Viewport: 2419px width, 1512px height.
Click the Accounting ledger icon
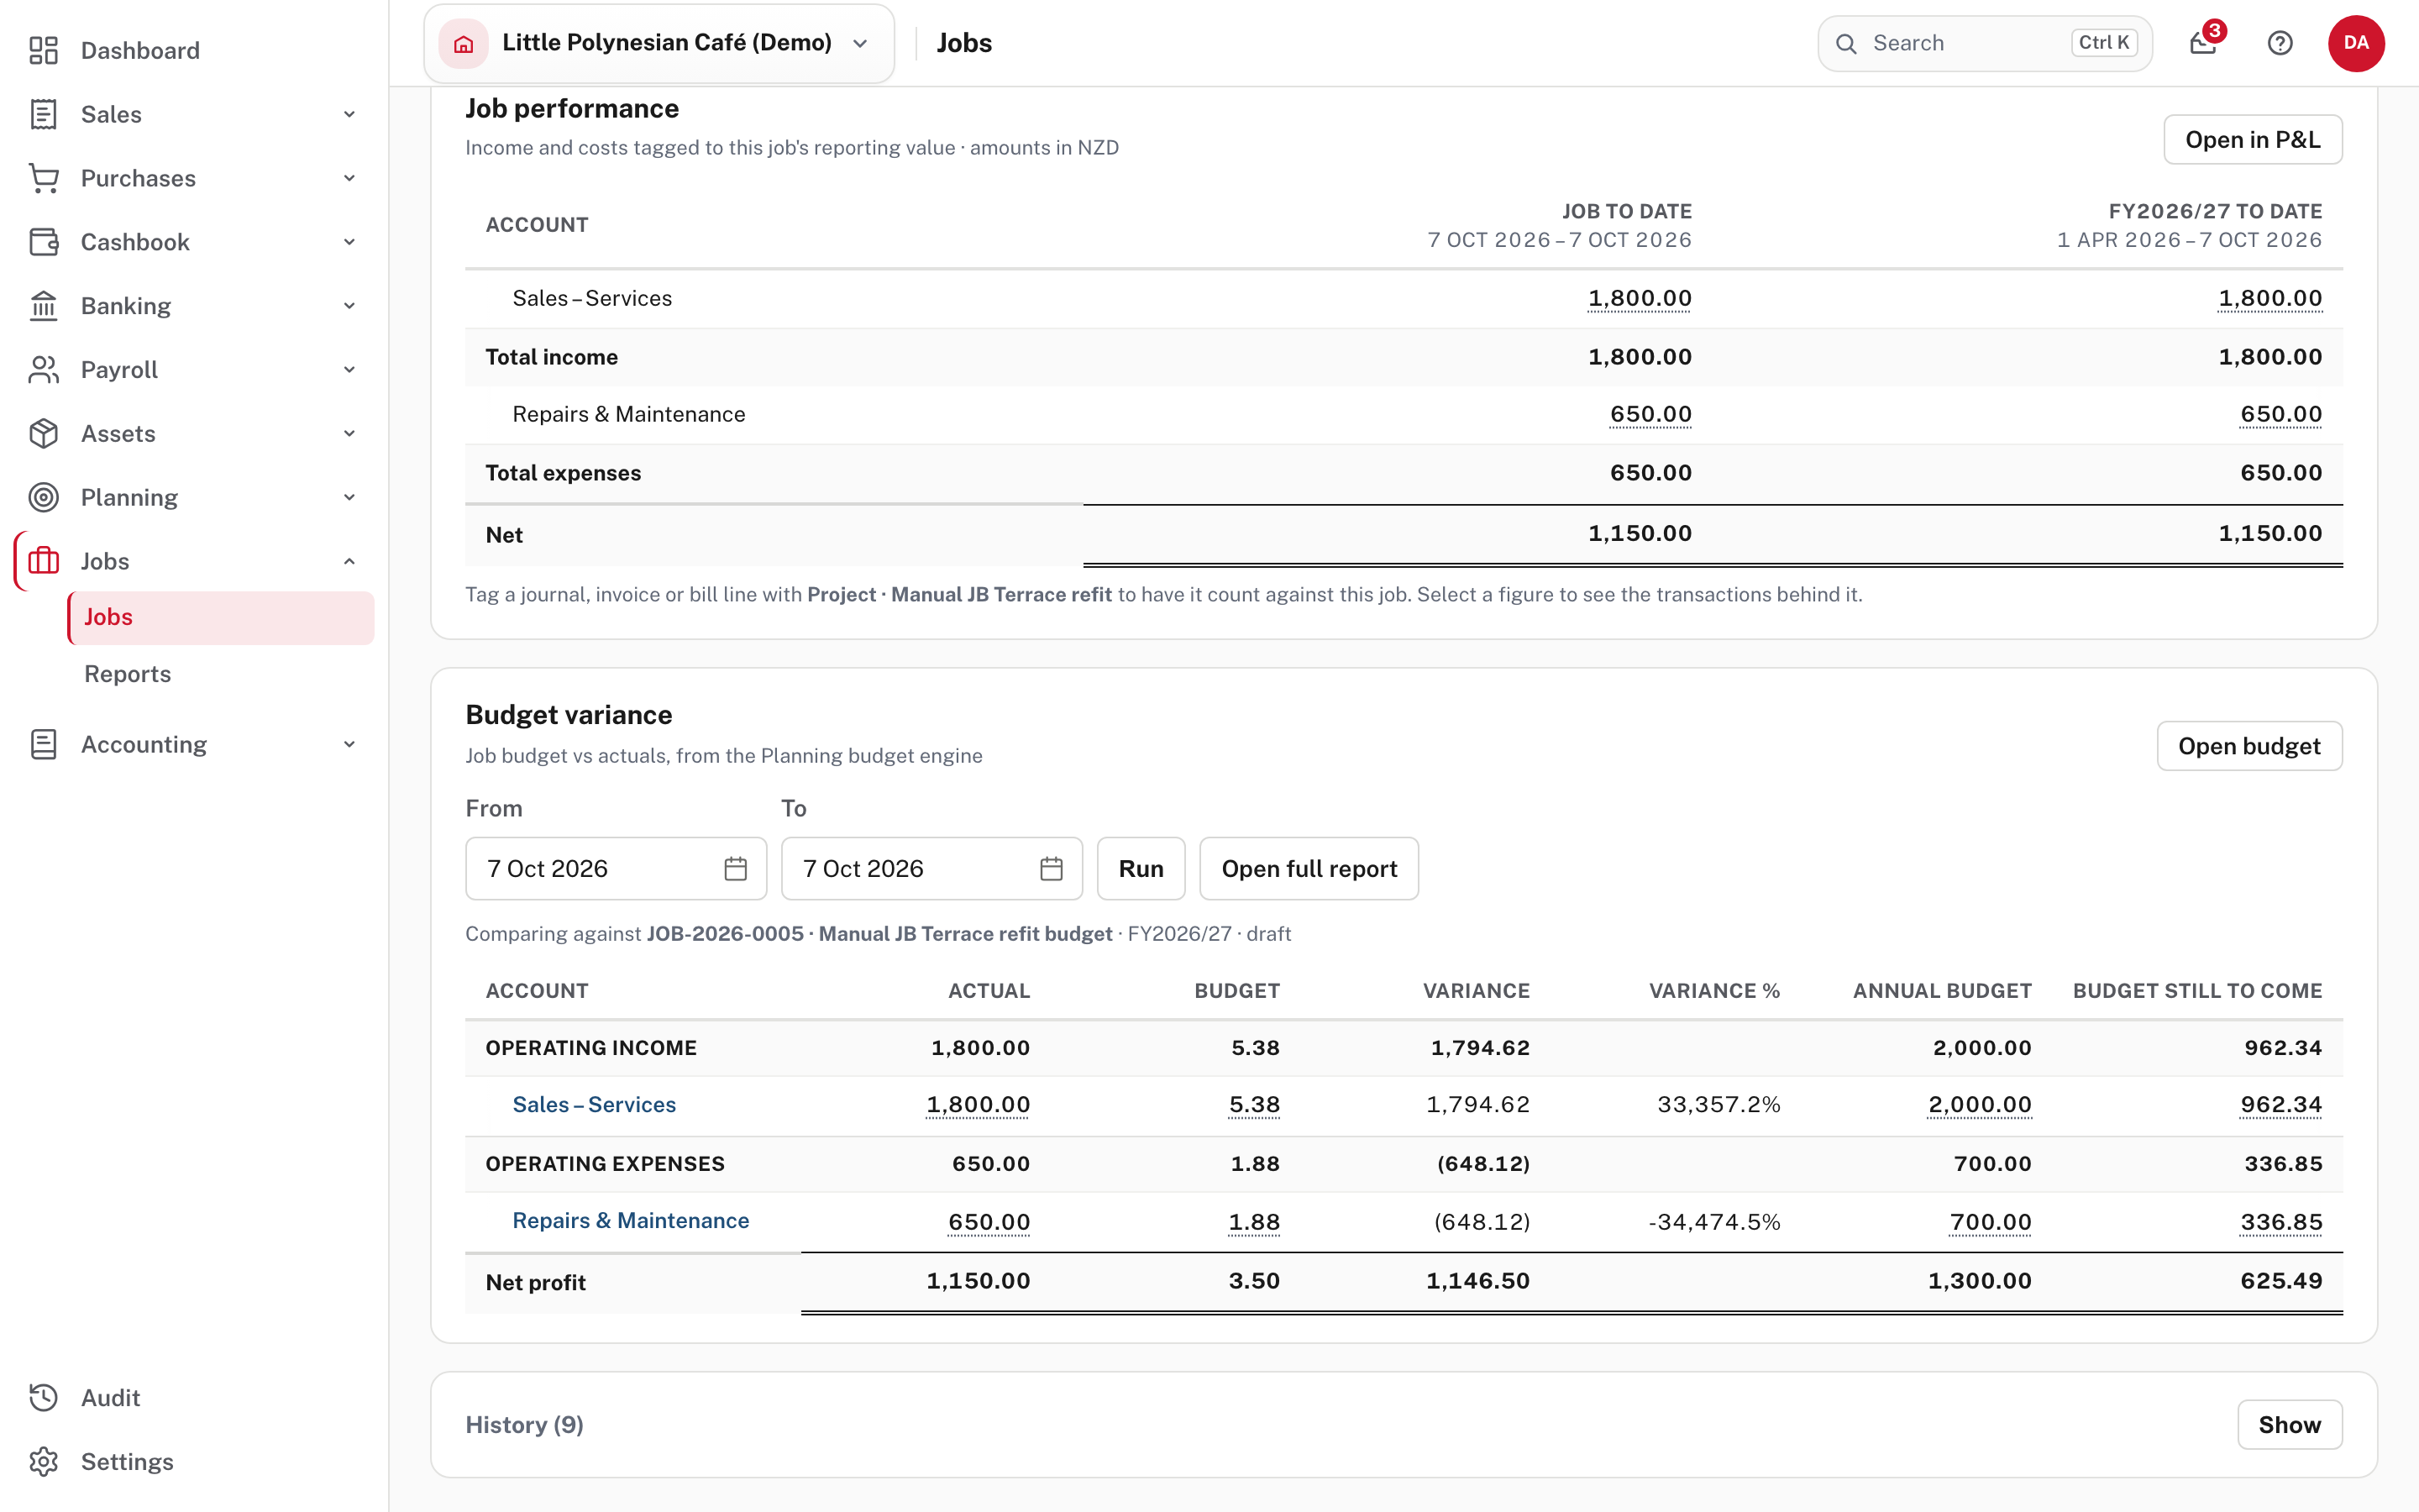[x=43, y=744]
